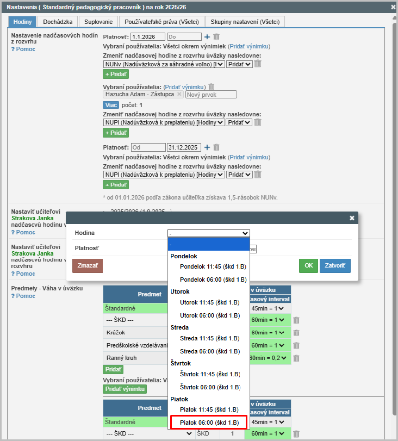Click plus icon beside the 31.12.2025 date field
This screenshot has width=398, height=441.
point(207,147)
